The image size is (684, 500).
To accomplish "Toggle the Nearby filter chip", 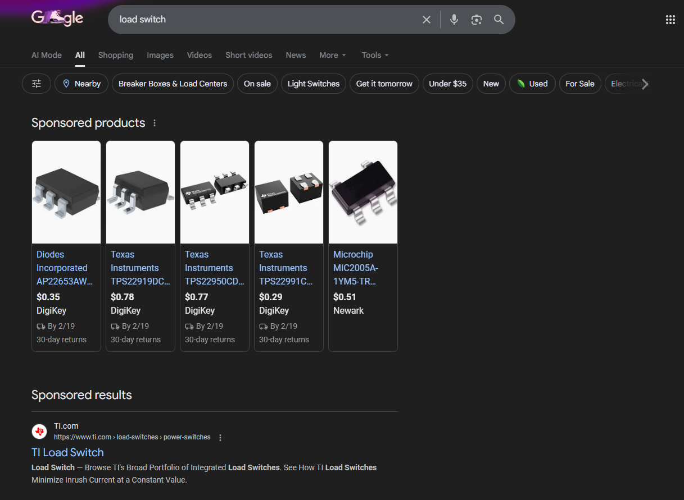I will coord(81,84).
